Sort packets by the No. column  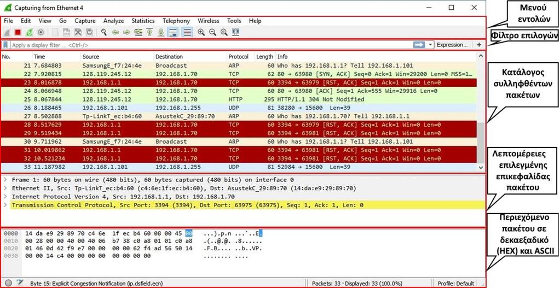[x=16, y=56]
